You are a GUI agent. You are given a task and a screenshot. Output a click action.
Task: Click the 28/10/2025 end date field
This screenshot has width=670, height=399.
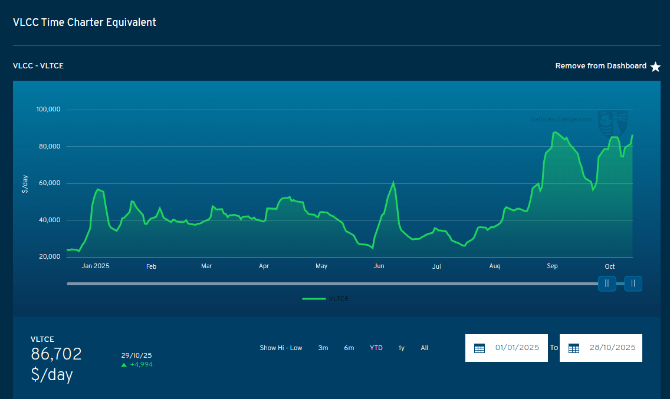coord(612,348)
